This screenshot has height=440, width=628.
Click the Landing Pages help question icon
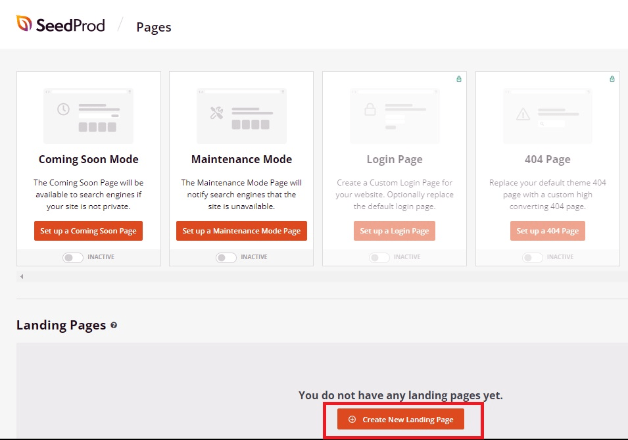click(x=114, y=326)
